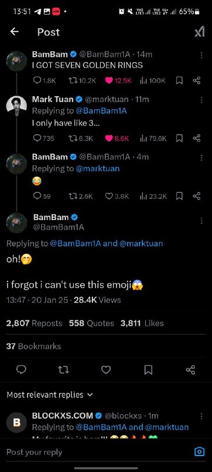View analytics for the 100K views post
The height and width of the screenshot is (472, 212).
pos(153,80)
